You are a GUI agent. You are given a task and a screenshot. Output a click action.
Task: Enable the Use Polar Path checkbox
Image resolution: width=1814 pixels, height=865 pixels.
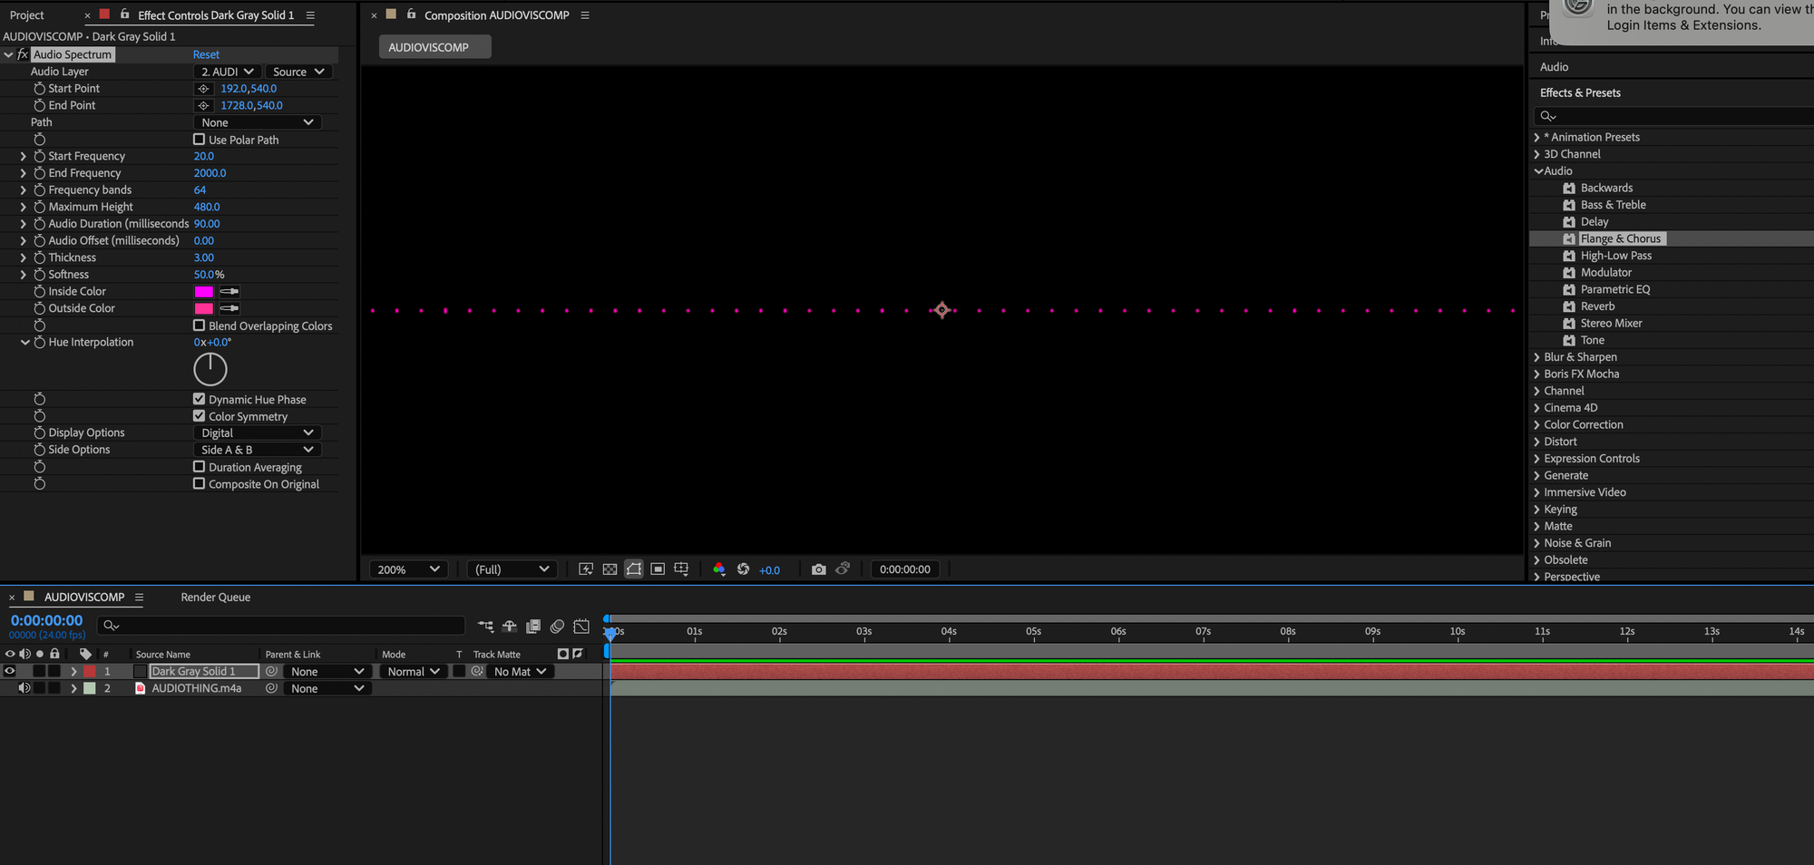pyautogui.click(x=200, y=140)
